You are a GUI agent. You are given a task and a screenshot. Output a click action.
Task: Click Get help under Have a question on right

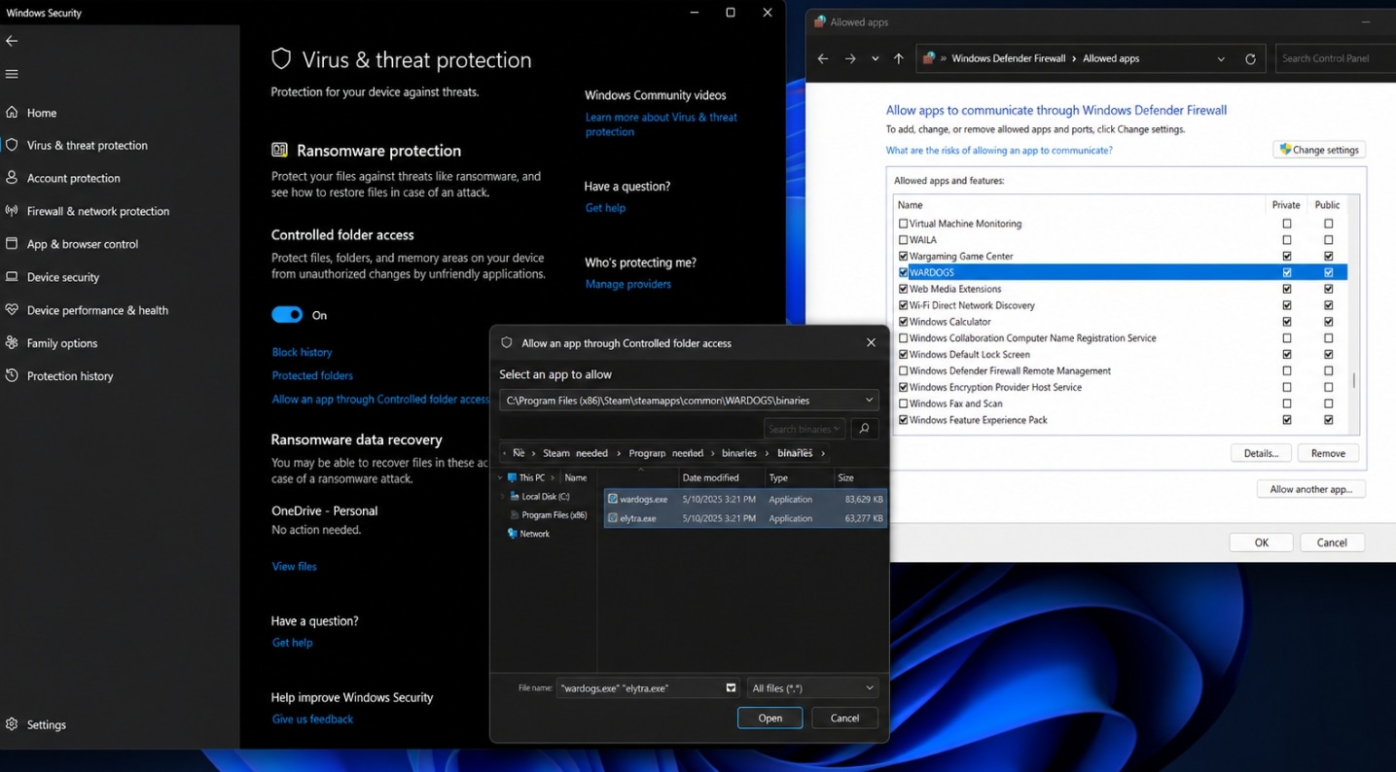605,208
